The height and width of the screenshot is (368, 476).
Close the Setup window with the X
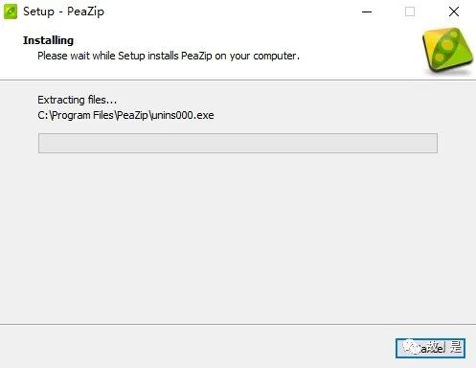coord(454,11)
